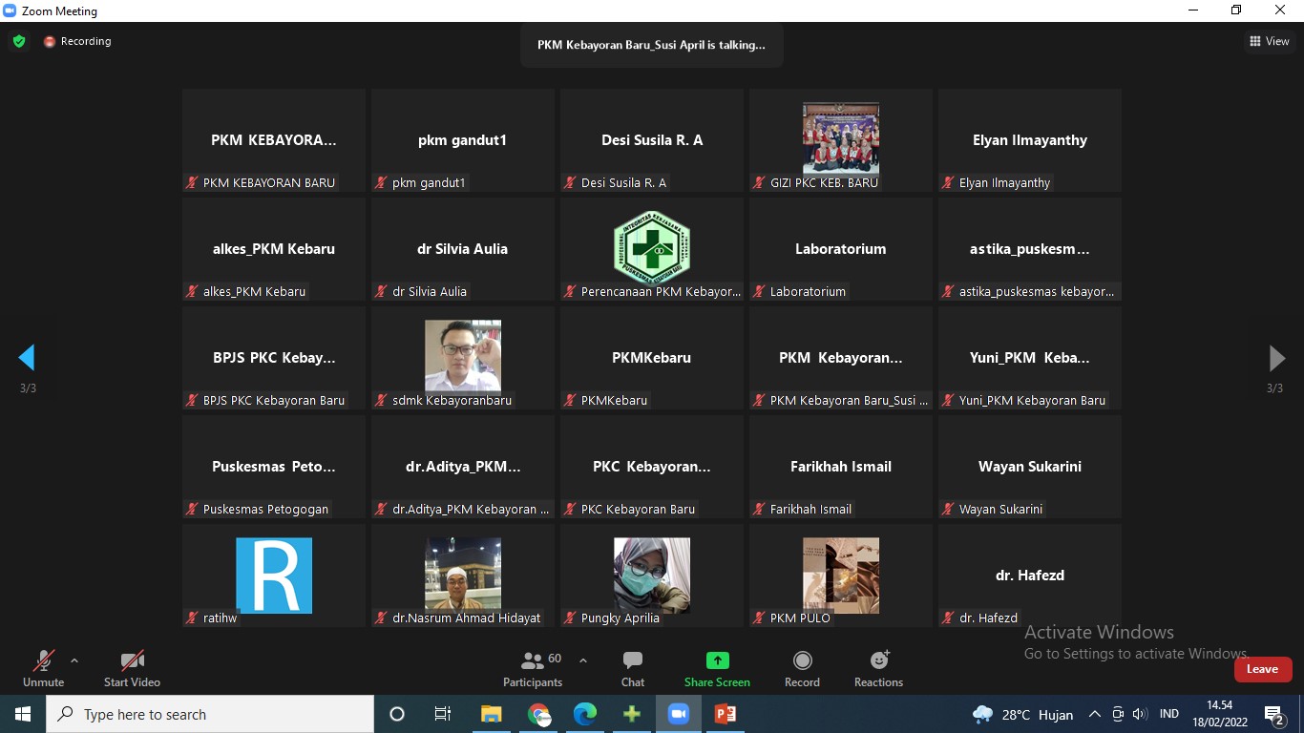Viewport: 1304px width, 733px height.
Task: Click the muted mic icon on Yuni_PKM Kebayoran Baru
Action: pos(949,400)
